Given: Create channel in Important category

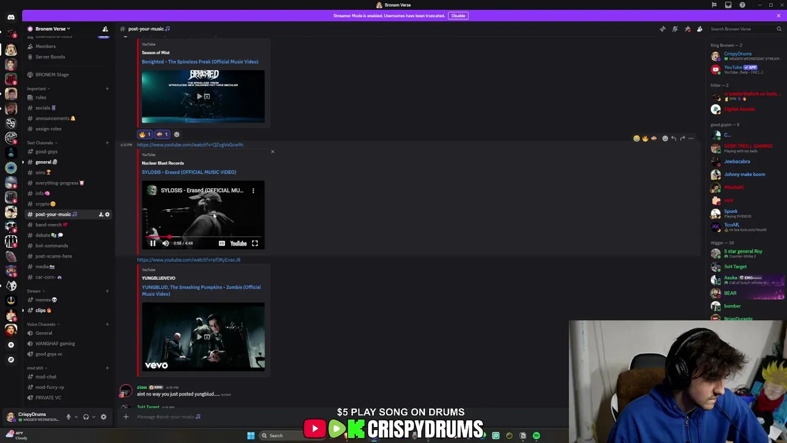Looking at the screenshot, I should (107, 89).
